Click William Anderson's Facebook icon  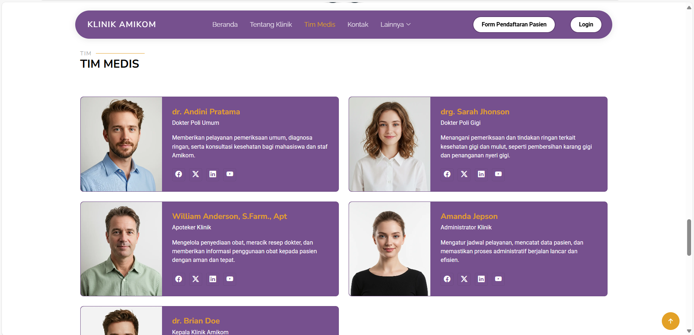(x=179, y=279)
